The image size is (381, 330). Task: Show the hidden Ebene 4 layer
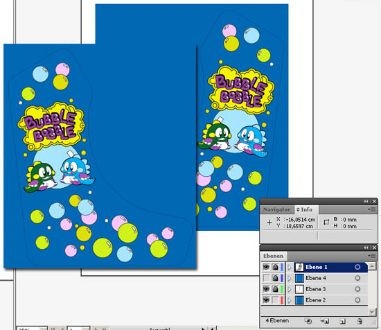266,278
